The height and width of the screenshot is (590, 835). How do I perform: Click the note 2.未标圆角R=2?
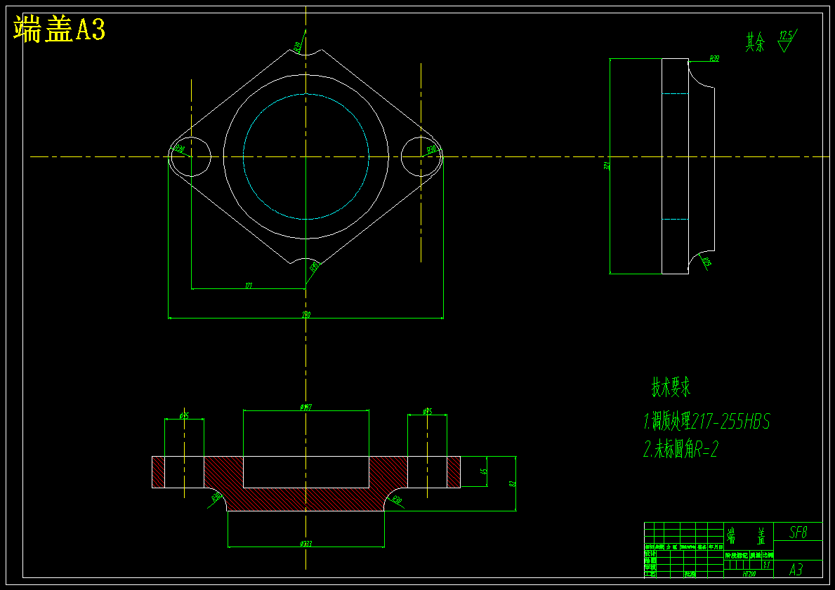click(681, 450)
